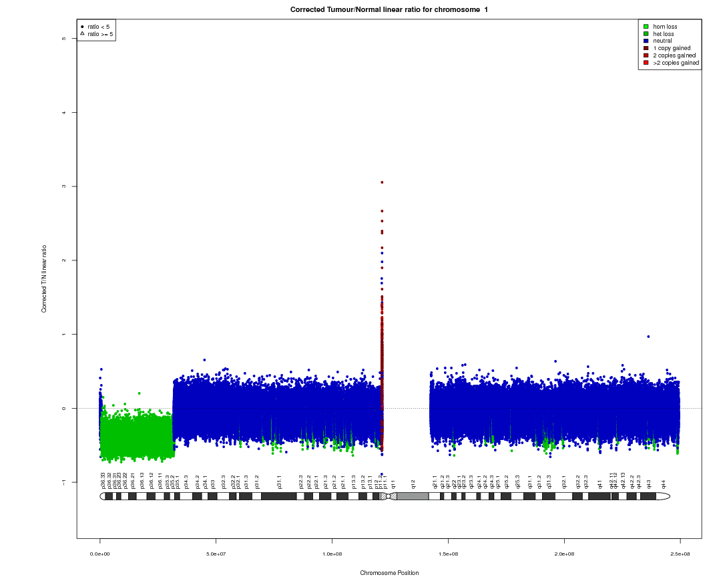Click the large dark p31.1 band on ideogram

click(x=278, y=496)
